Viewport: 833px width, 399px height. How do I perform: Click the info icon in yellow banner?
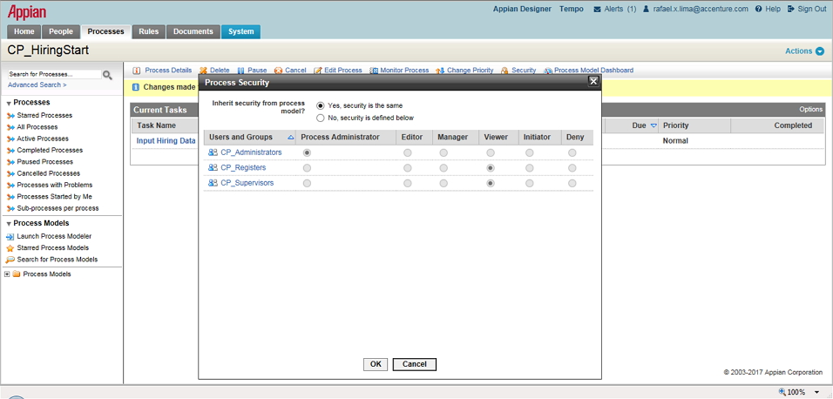point(135,87)
